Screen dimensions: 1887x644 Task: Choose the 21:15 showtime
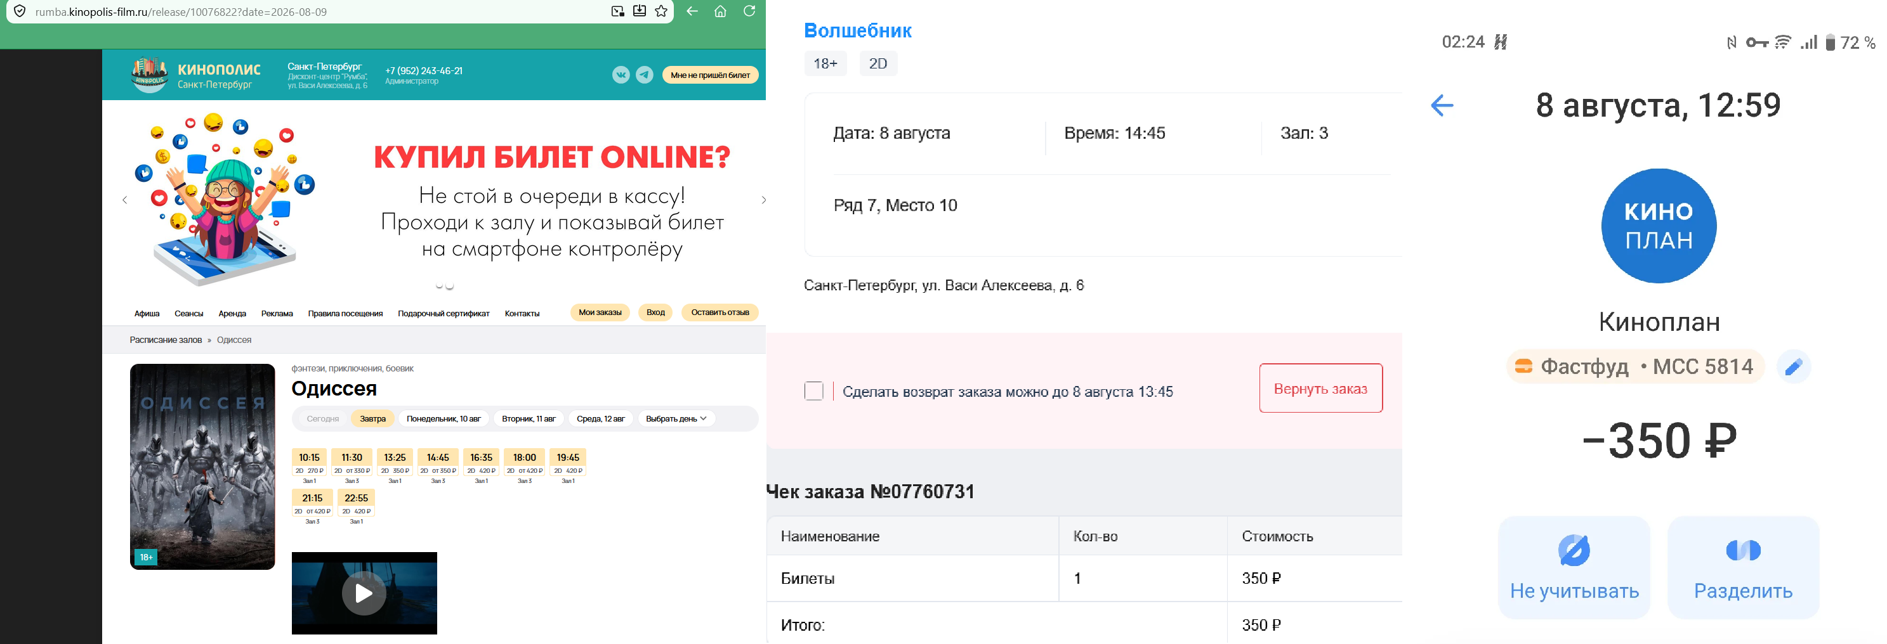point(312,503)
